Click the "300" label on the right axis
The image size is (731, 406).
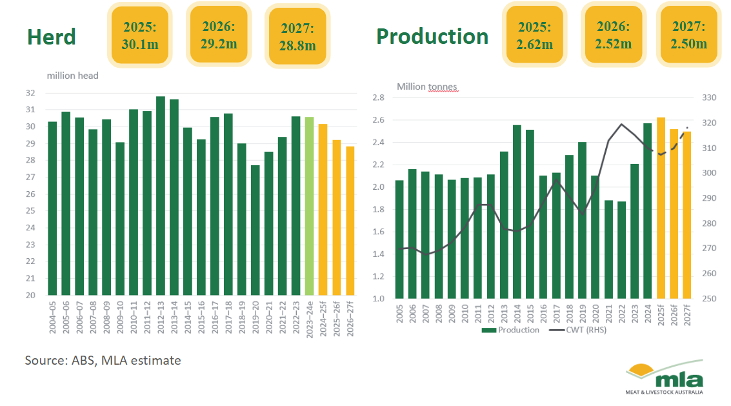(709, 173)
